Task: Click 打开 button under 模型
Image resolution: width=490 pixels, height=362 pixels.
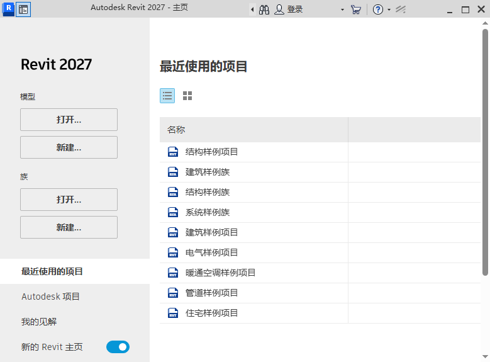Action: click(x=69, y=120)
